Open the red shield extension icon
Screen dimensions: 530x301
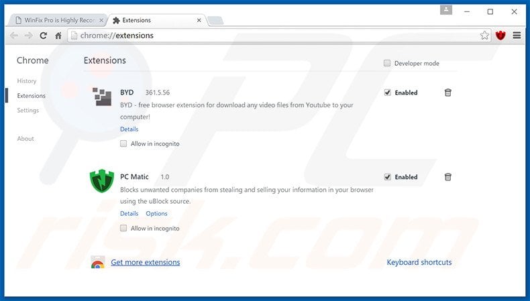pos(500,35)
